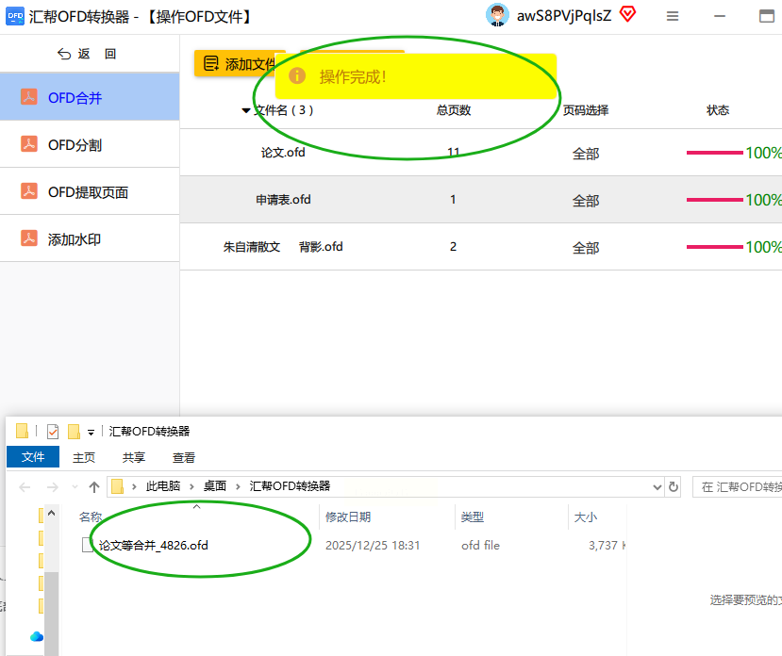Click the 论文等合并_4826.ofd file icon
782x656 pixels.
[88, 545]
